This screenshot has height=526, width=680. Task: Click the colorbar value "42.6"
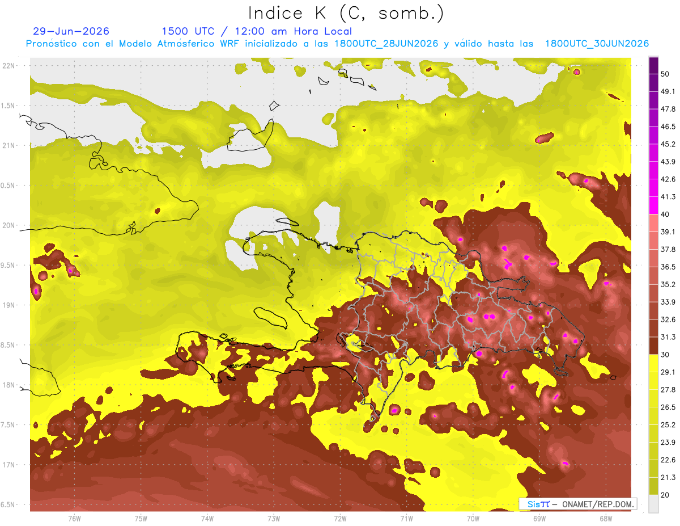pos(668,179)
